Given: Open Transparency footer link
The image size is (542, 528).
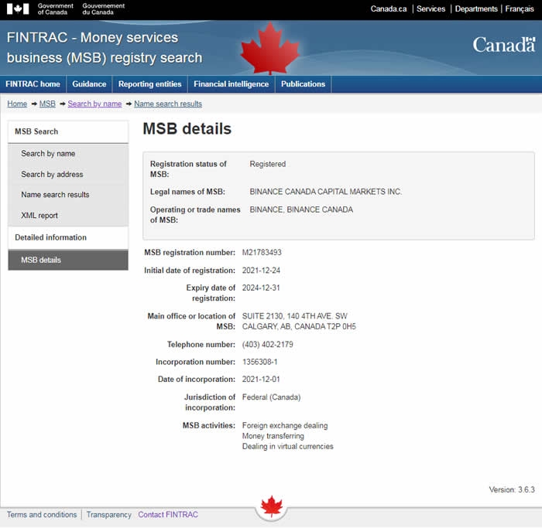Looking at the screenshot, I should coord(109,515).
